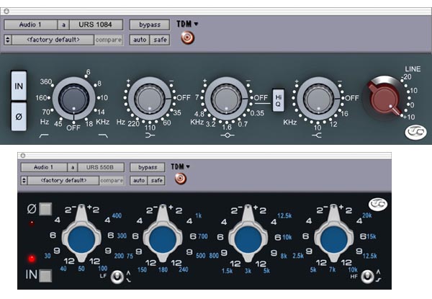Click the low-pass filter symbol on URS 1084

coord(103,135)
